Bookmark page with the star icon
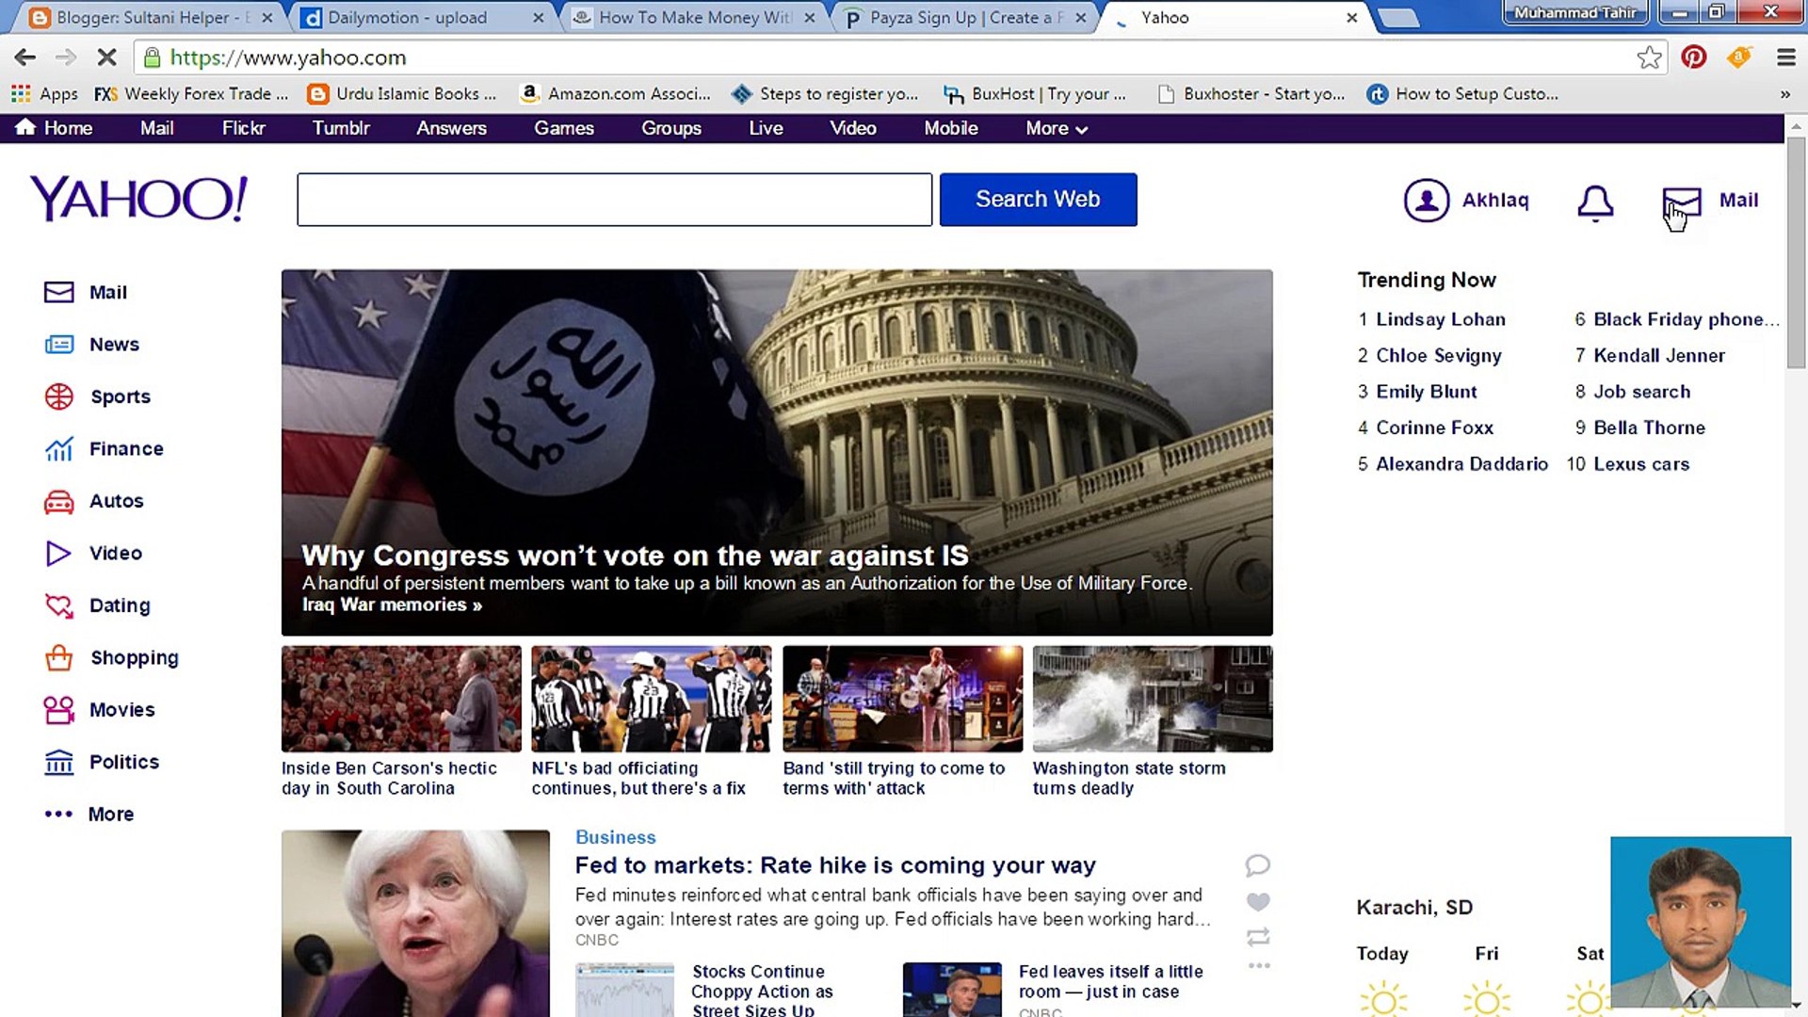This screenshot has height=1017, width=1808. point(1649,57)
